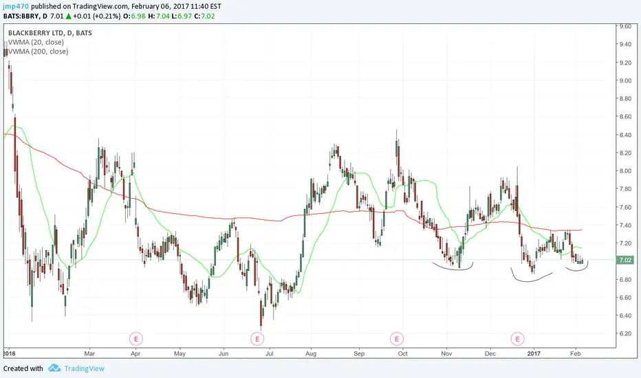Click the green up-arrow change indicator
The width and height of the screenshot is (641, 378).
point(68,16)
